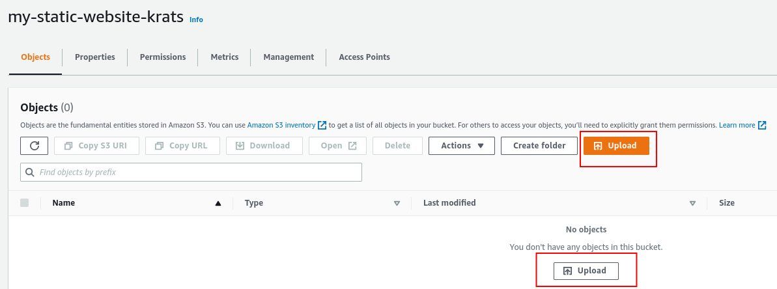The height and width of the screenshot is (289, 777).
Task: Sort by Name using ascending arrow
Action: tap(219, 203)
